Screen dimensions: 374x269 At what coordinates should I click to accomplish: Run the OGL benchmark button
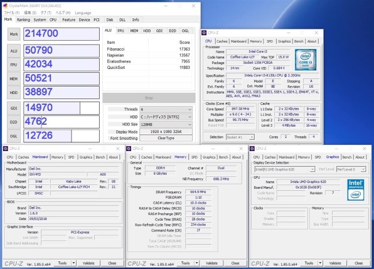click(x=14, y=136)
